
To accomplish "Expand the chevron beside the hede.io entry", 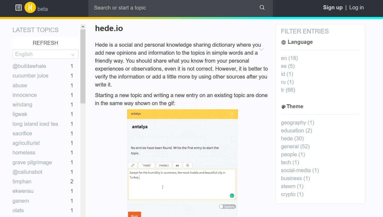I will pyautogui.click(x=261, y=49).
